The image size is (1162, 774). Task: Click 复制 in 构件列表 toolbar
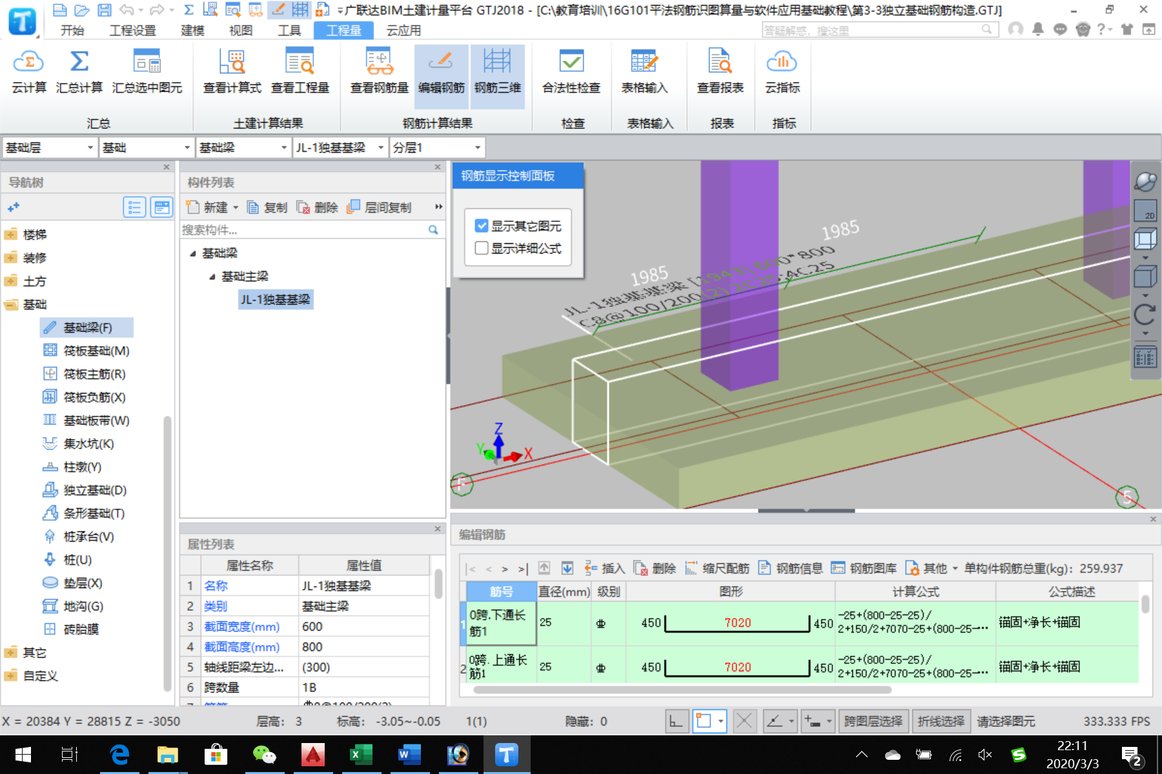(x=267, y=208)
